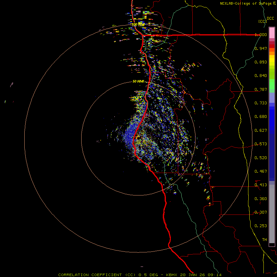
Task: Select the 0.787 legend value
Action: (261, 89)
